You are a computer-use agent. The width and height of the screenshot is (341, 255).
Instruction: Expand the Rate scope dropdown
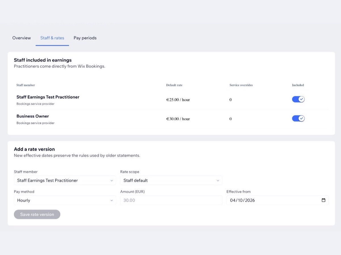pyautogui.click(x=171, y=180)
